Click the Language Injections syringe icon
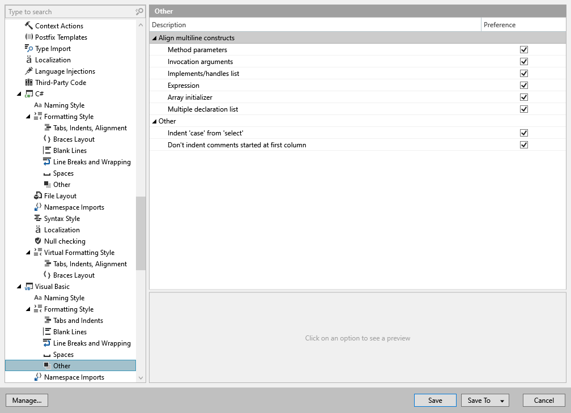The height and width of the screenshot is (413, 571). tap(29, 71)
